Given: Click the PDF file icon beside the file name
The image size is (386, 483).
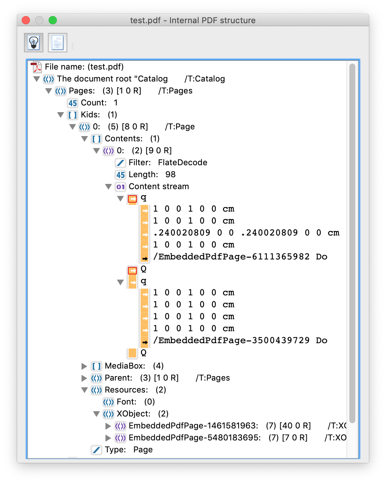Looking at the screenshot, I should [x=36, y=67].
